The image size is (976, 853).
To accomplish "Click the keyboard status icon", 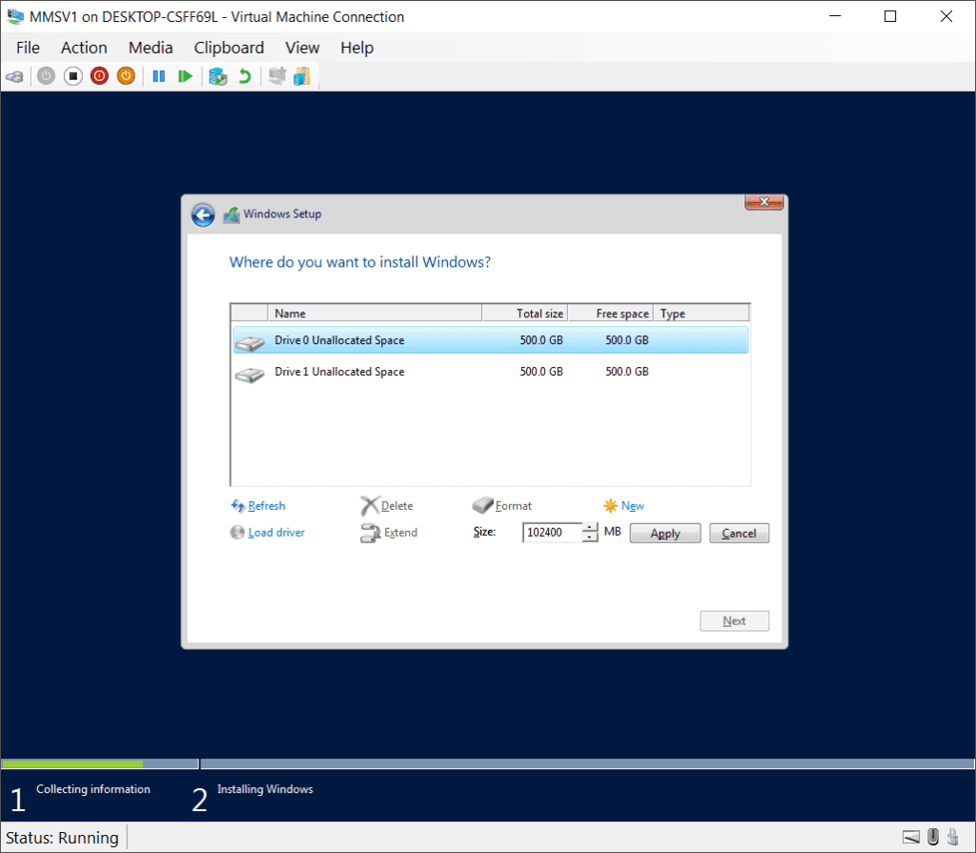I will 910,837.
